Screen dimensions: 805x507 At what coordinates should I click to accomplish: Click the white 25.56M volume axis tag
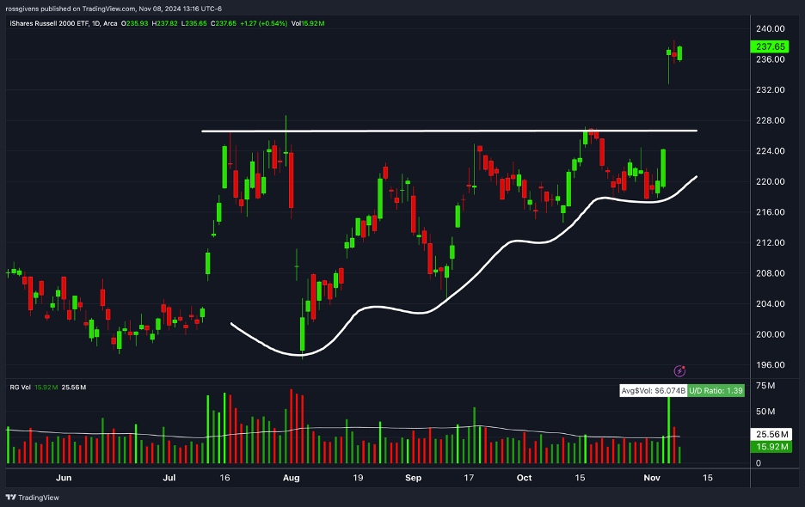771,434
